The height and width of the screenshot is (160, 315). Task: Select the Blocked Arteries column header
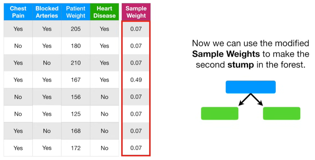47,12
